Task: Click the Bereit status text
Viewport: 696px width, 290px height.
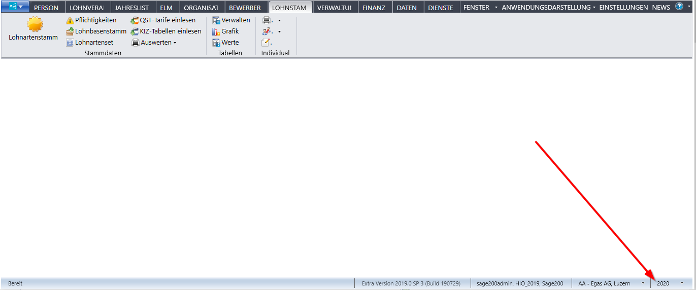Action: pyautogui.click(x=15, y=283)
